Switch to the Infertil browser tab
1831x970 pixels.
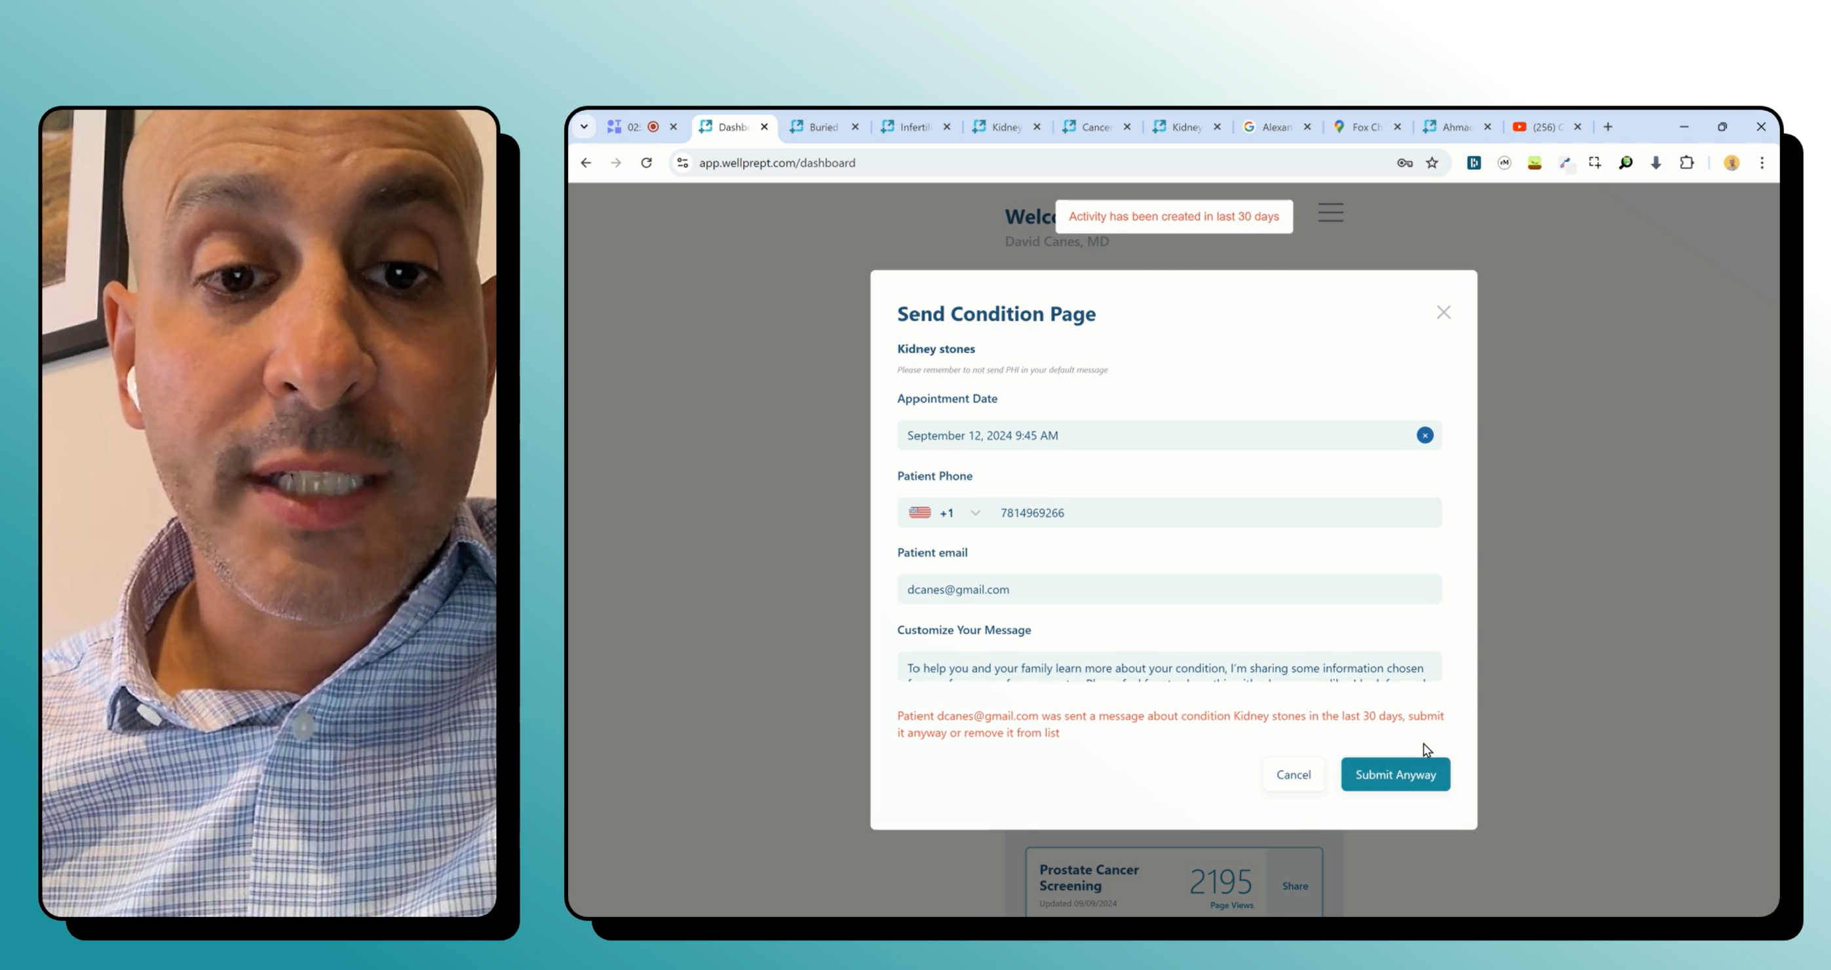(x=914, y=127)
